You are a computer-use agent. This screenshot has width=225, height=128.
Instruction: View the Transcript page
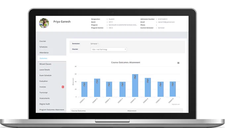(43, 93)
